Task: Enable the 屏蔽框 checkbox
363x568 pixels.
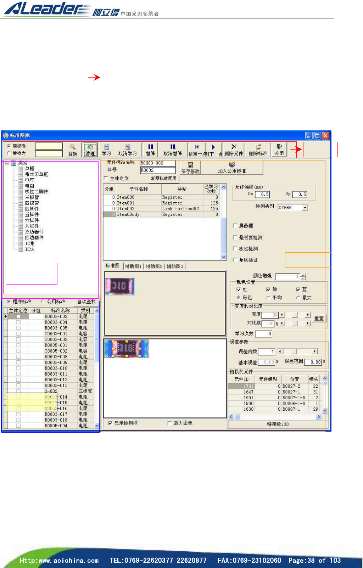Action: [x=235, y=226]
